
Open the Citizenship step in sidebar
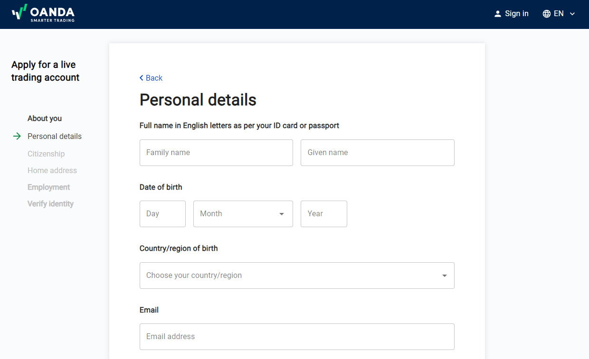pyautogui.click(x=46, y=154)
